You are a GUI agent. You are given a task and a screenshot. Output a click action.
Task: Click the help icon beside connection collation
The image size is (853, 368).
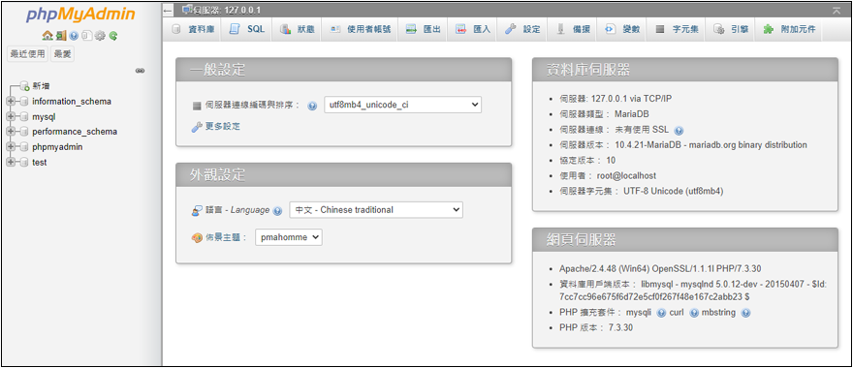tap(312, 106)
